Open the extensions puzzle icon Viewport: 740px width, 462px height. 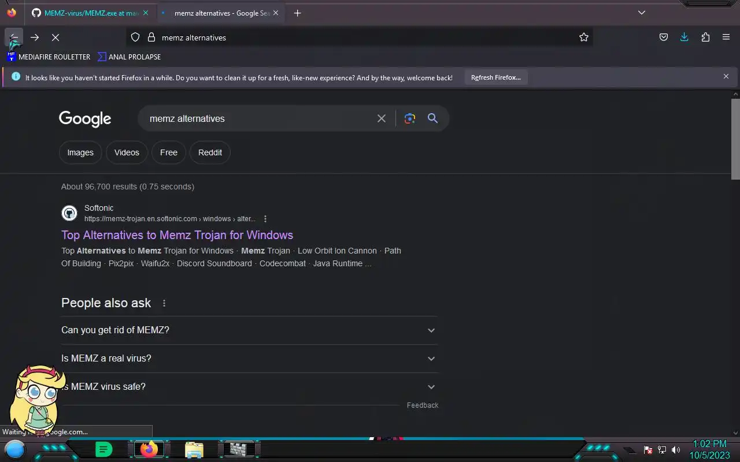[705, 38]
